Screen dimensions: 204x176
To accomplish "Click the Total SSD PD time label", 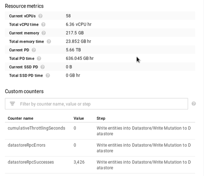I will pyautogui.click(x=26, y=75).
